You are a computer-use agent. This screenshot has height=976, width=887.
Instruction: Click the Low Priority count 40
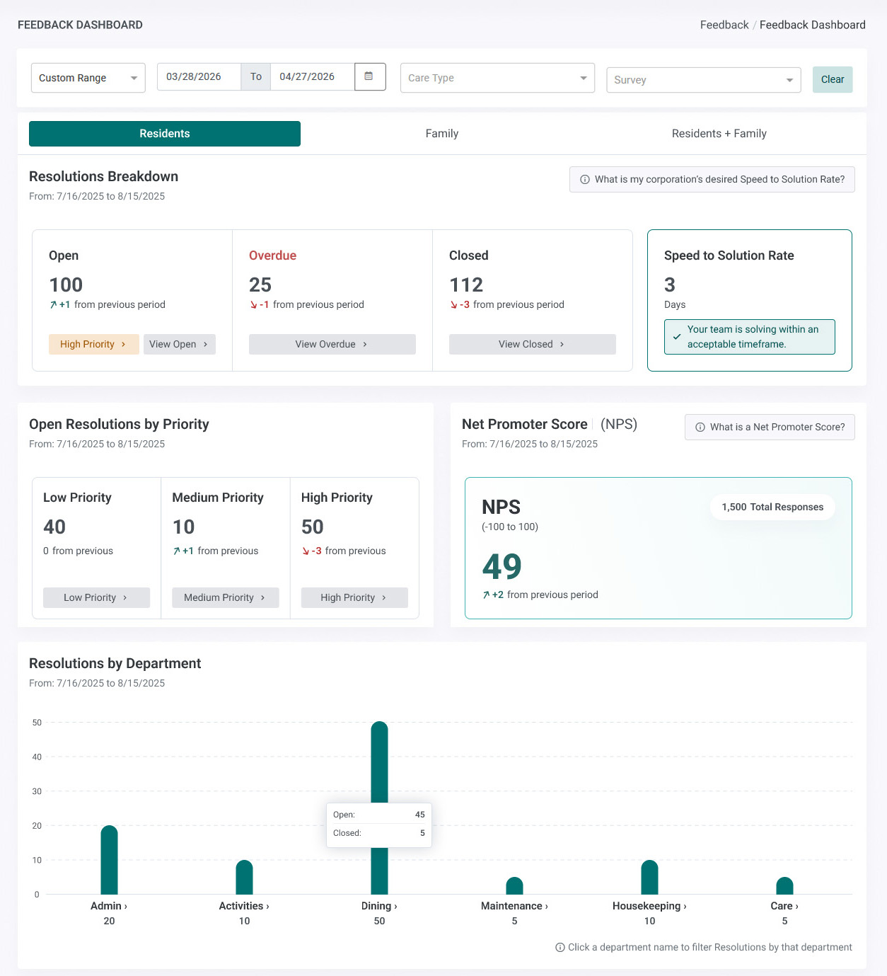click(54, 527)
